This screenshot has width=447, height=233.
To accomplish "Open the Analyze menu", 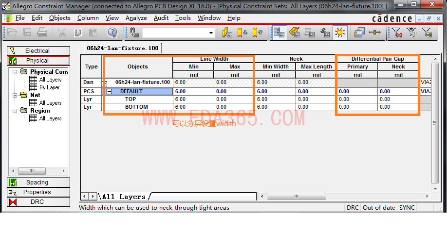I will (x=136, y=18).
